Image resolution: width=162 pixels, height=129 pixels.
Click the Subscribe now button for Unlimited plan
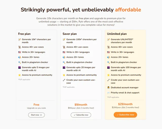click(125, 115)
